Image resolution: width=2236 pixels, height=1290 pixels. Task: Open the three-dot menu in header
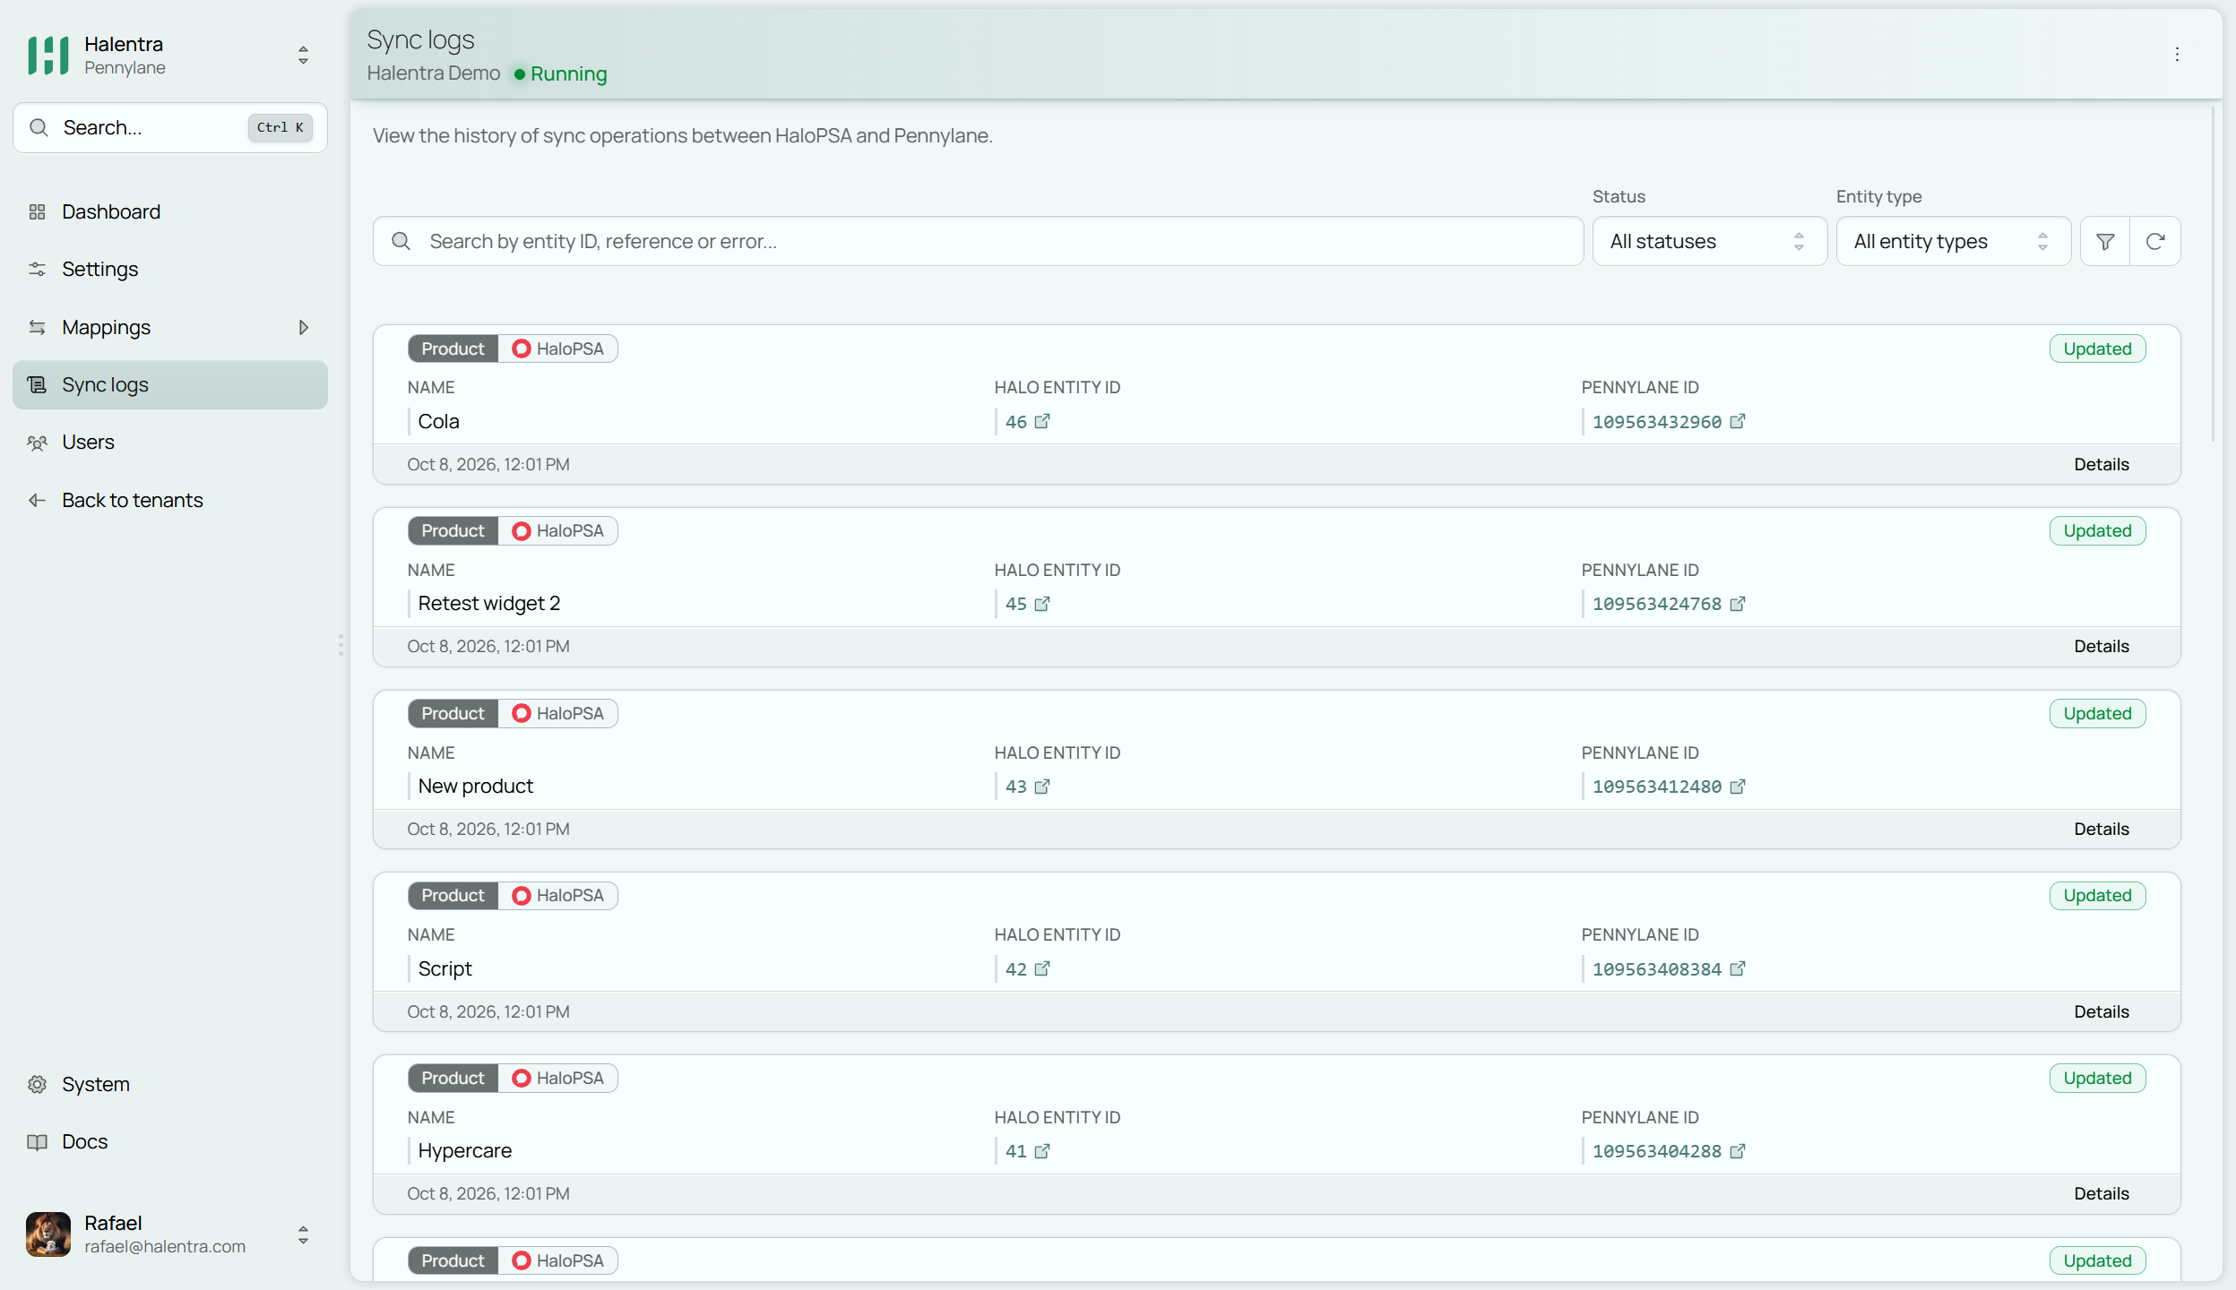pos(2177,55)
